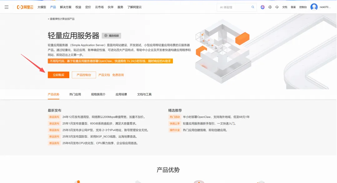Click the 控制台 header link
Image resolution: width=337 pixels, height=183 pixels.
tap(303, 7)
